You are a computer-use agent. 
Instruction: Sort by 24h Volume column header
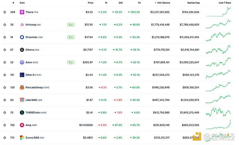[x=163, y=3]
